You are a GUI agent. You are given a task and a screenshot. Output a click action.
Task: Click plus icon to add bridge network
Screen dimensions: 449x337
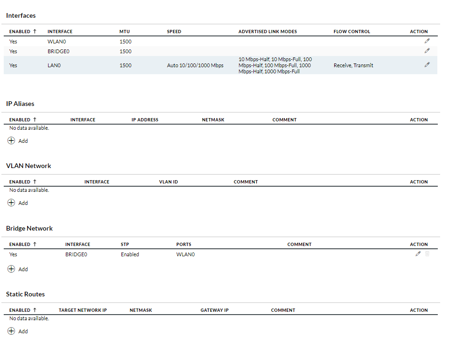click(x=11, y=269)
